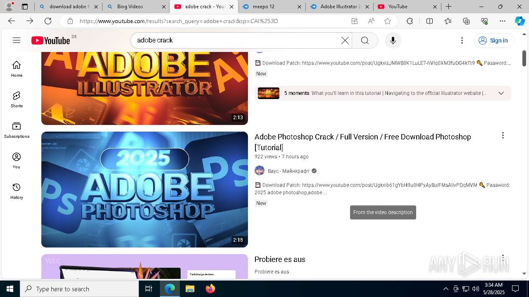Click the Sign in button
Viewport: 529px width, 297px height.
point(494,40)
